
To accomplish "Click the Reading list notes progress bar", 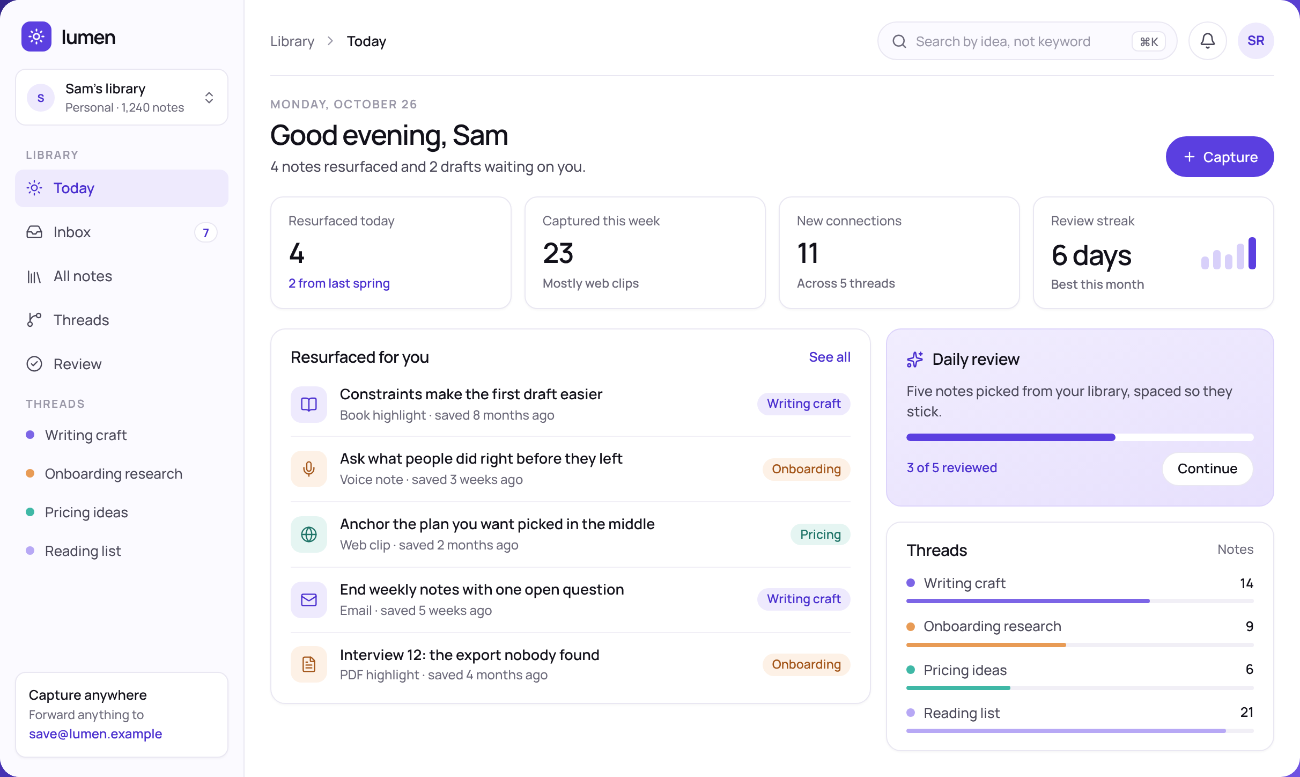I will tap(1080, 731).
